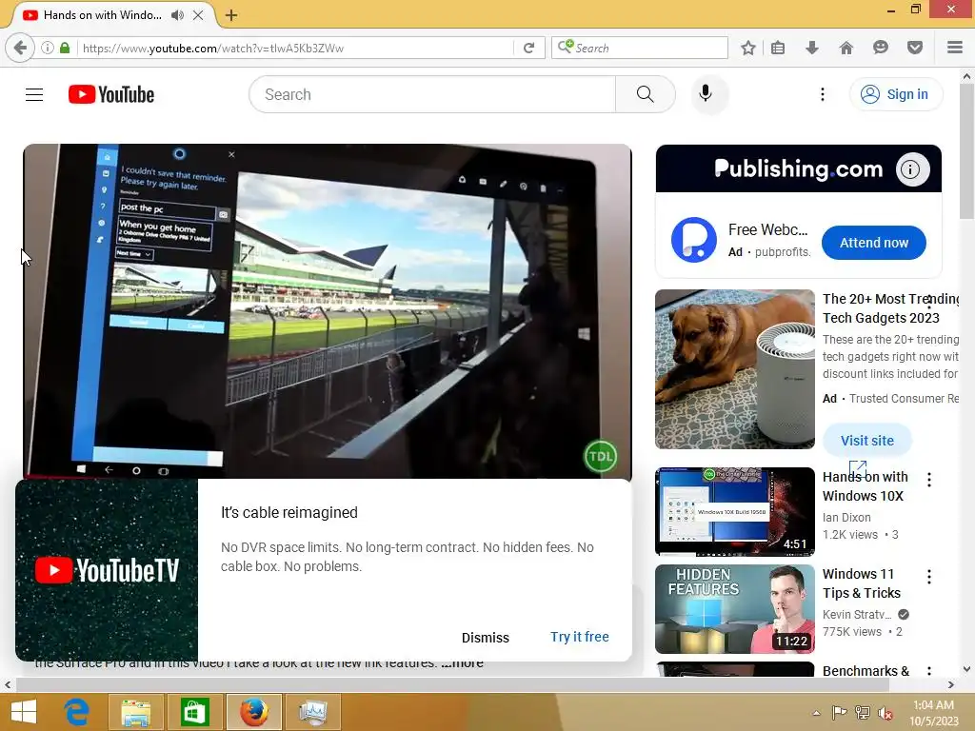The width and height of the screenshot is (975, 731).
Task: Select the Hands on with Windows tab
Action: coord(103,15)
